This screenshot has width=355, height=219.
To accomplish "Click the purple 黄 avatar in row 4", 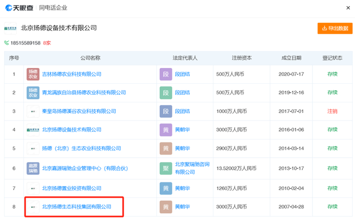I will (x=166, y=130).
